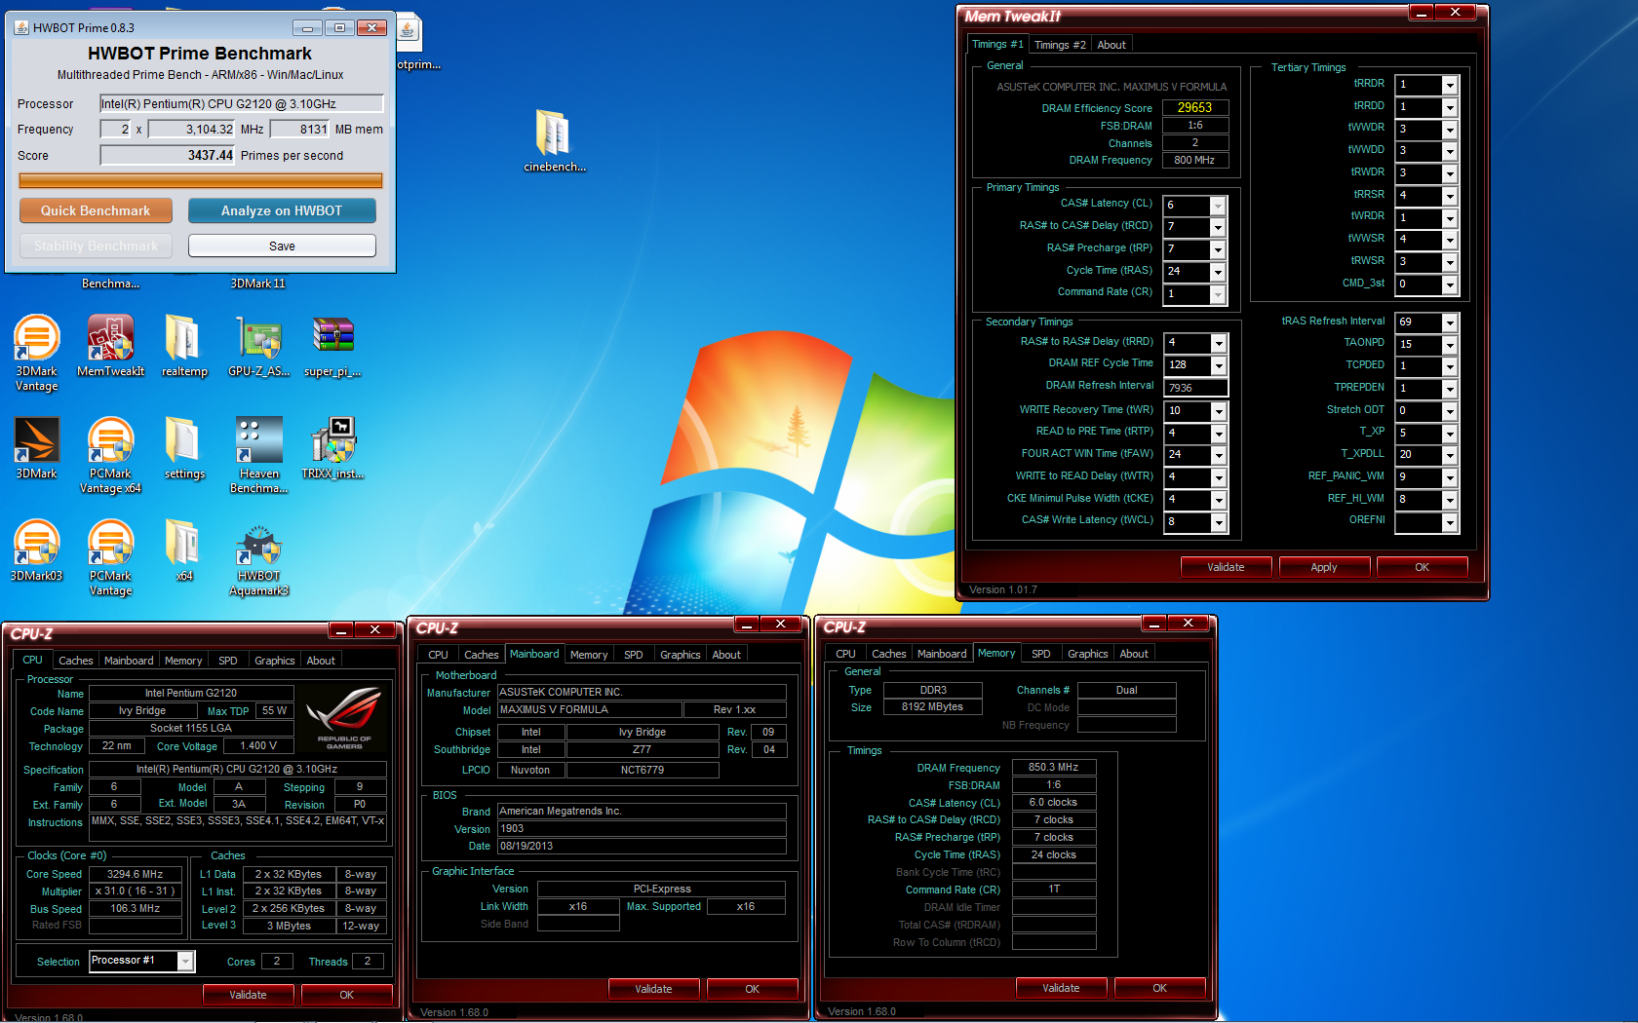
Task: Open Graphics tab in CPU-Z Memory window
Action: click(x=1087, y=654)
